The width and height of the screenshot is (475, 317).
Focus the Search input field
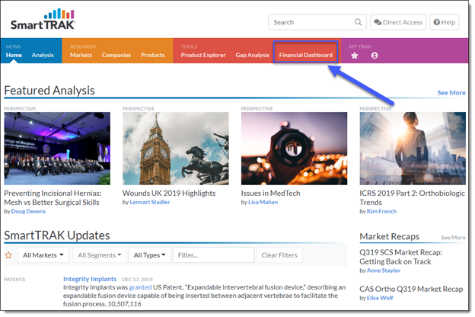[x=317, y=22]
